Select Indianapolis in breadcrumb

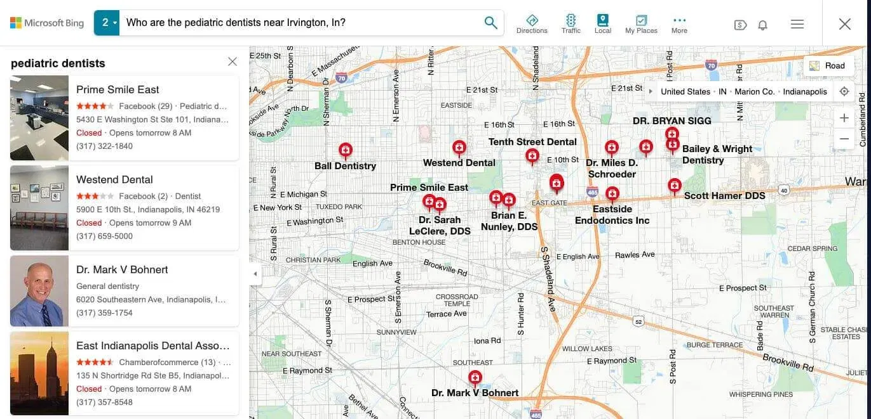tap(805, 91)
